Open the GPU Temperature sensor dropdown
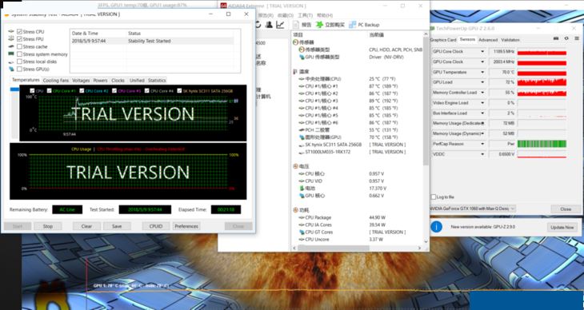This screenshot has width=584, height=310. 482,72
